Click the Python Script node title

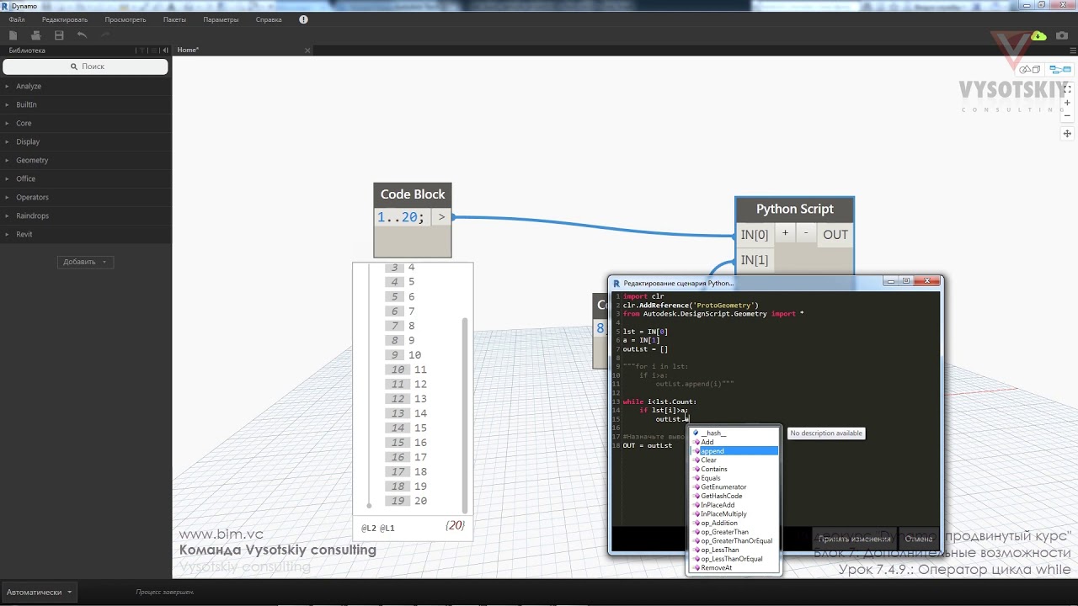795,210
